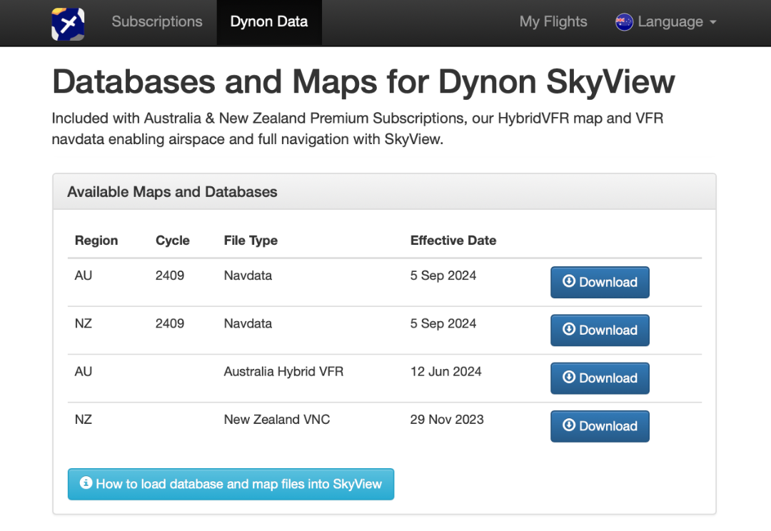Click the airplane app logo in navbar
Screen dimensions: 771x531
[68, 23]
